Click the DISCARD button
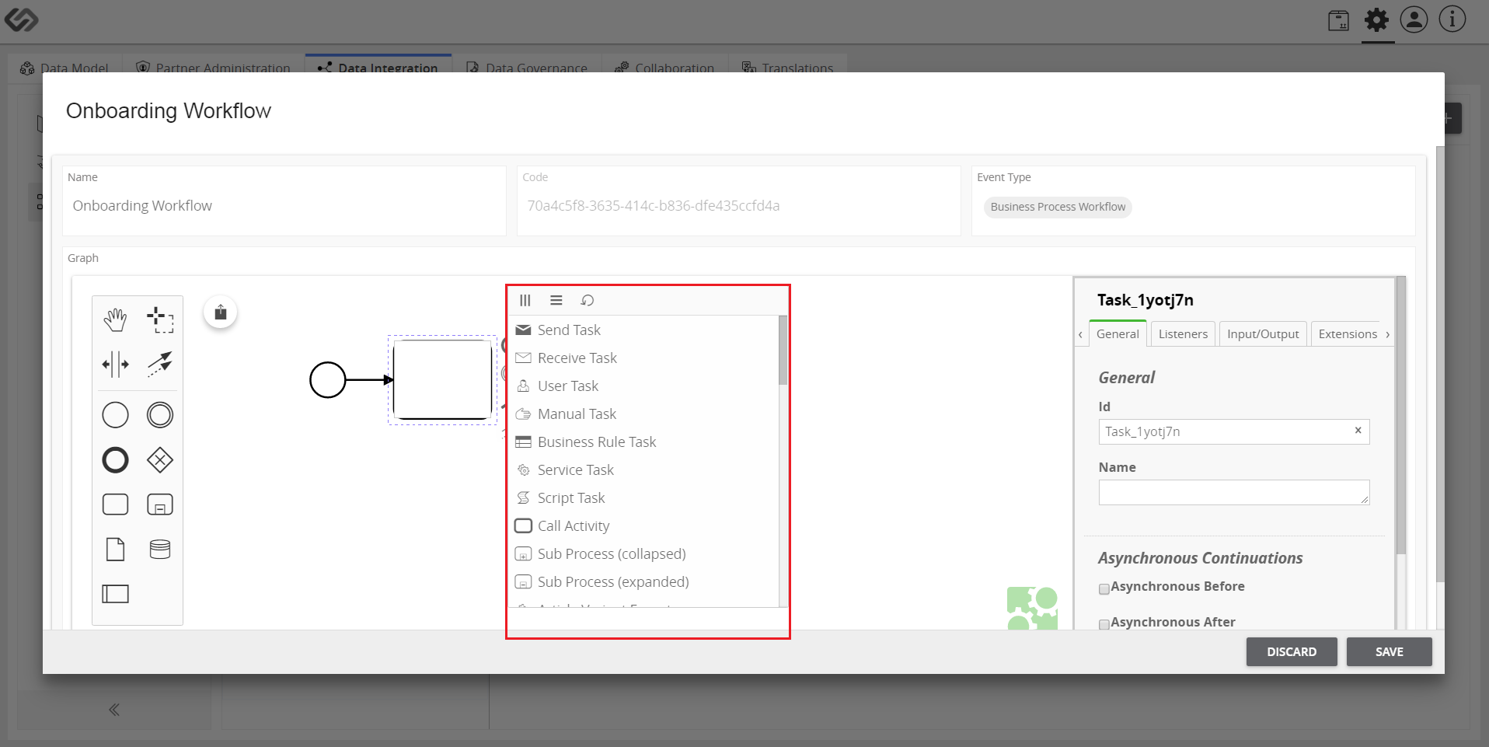Screen dimensions: 1489x747 (1292, 652)
